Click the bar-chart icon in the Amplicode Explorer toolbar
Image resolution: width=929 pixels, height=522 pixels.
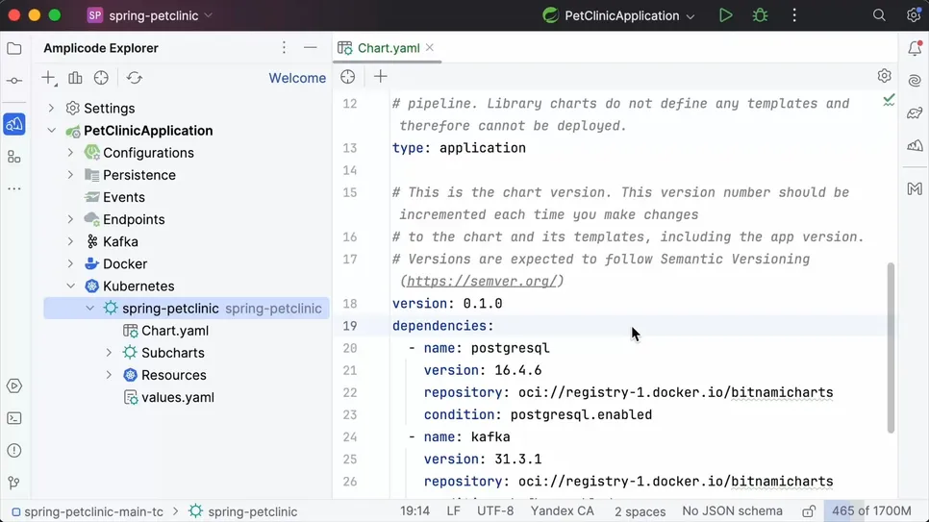[x=75, y=78]
